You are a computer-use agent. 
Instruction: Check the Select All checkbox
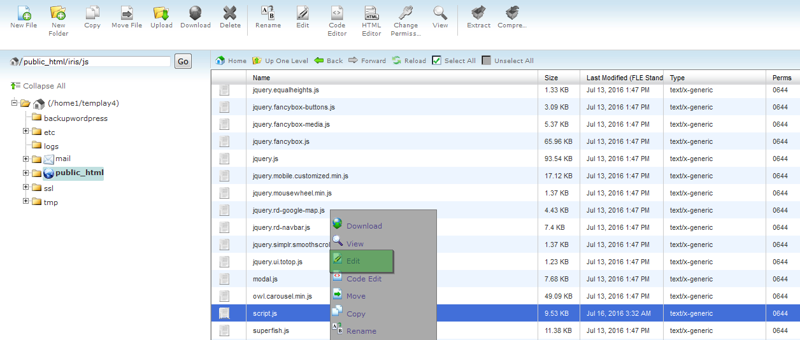pyautogui.click(x=436, y=60)
